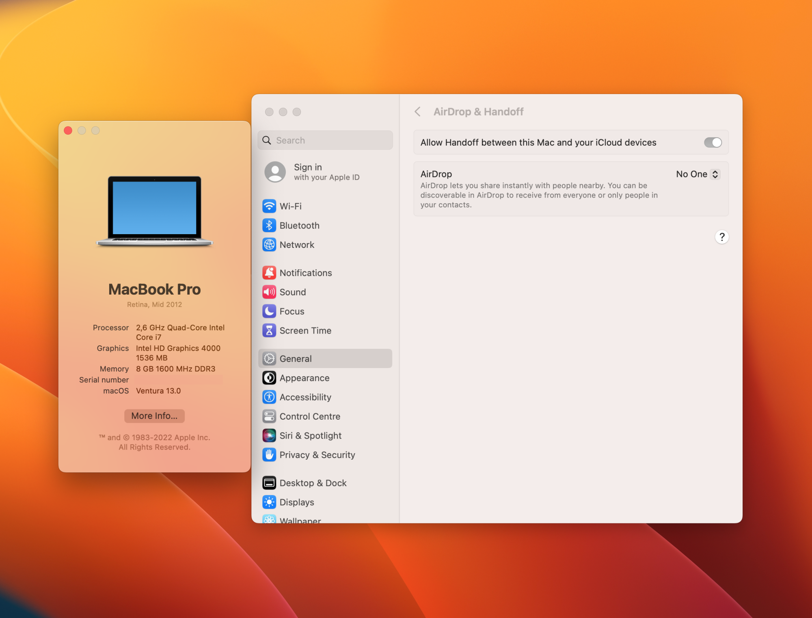Click the Wi-Fi icon in sidebar
This screenshot has height=618, width=812.
click(269, 206)
